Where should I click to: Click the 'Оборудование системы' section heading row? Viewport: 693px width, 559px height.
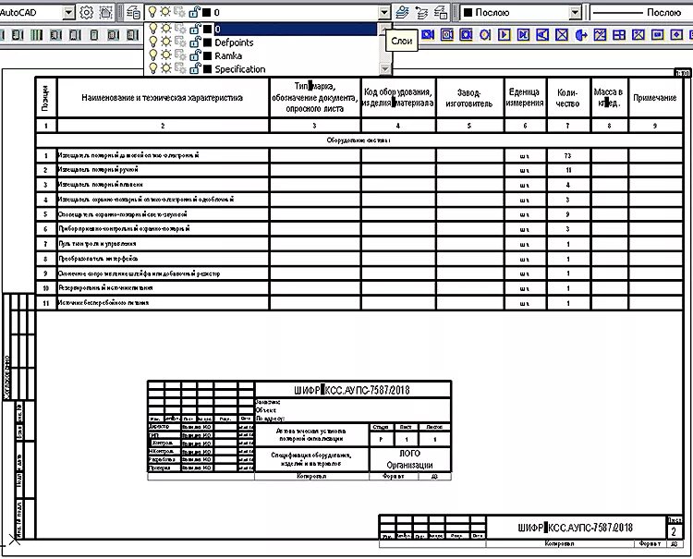coord(359,140)
